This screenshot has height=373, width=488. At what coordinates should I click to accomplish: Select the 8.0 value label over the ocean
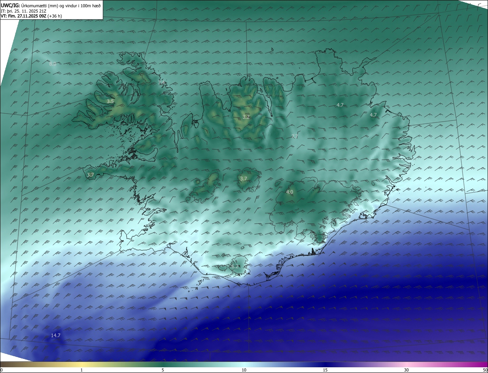pos(53,64)
